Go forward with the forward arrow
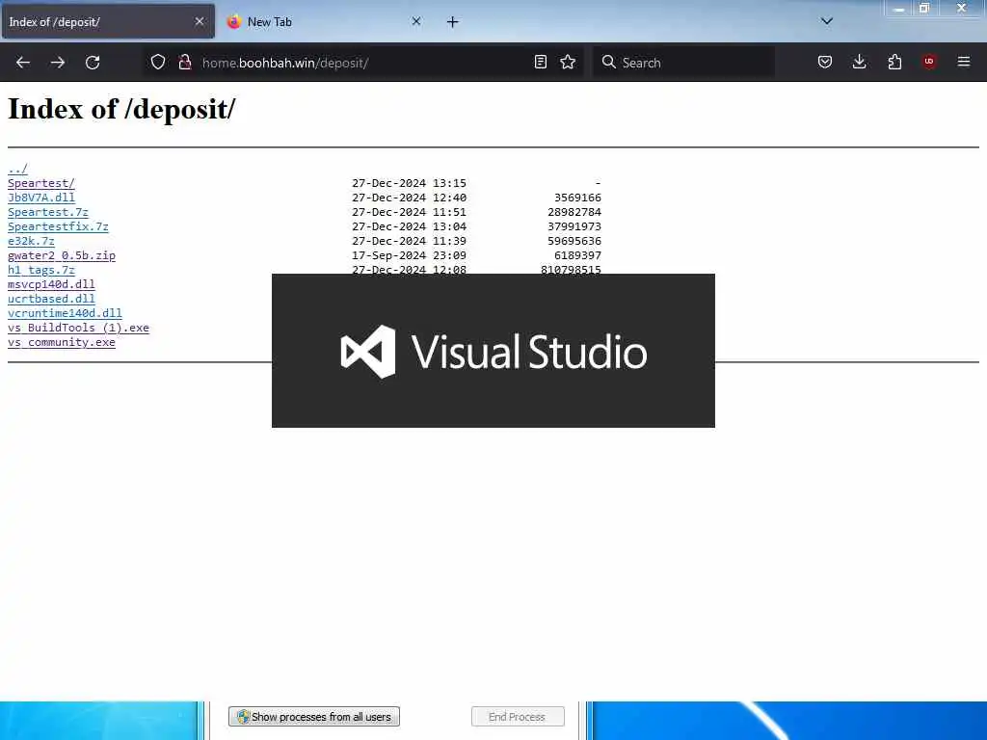The width and height of the screenshot is (987, 740). 57,63
